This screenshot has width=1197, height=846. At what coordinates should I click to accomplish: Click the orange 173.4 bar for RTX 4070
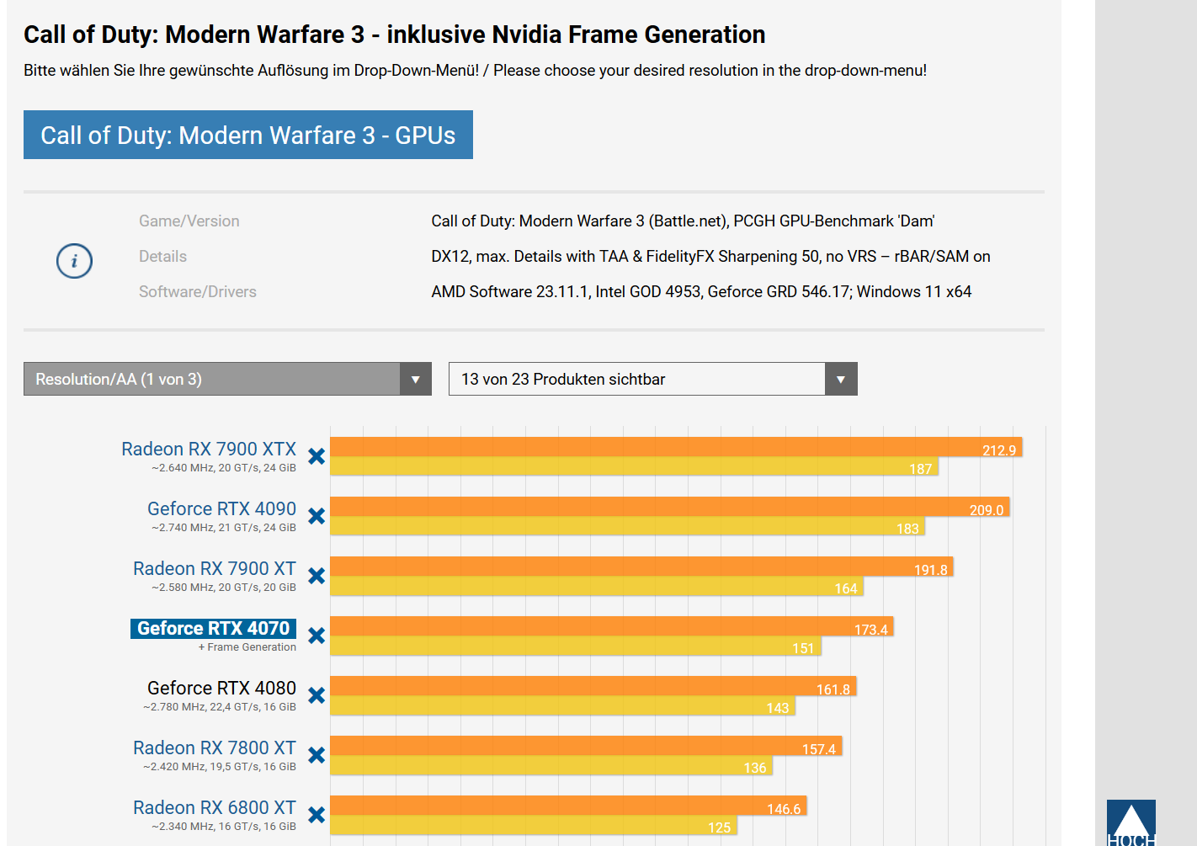point(612,626)
